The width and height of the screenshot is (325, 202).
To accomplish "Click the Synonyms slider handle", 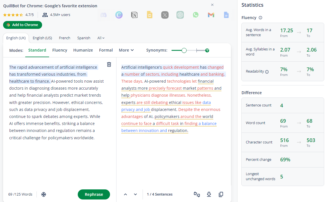I will [184, 50].
